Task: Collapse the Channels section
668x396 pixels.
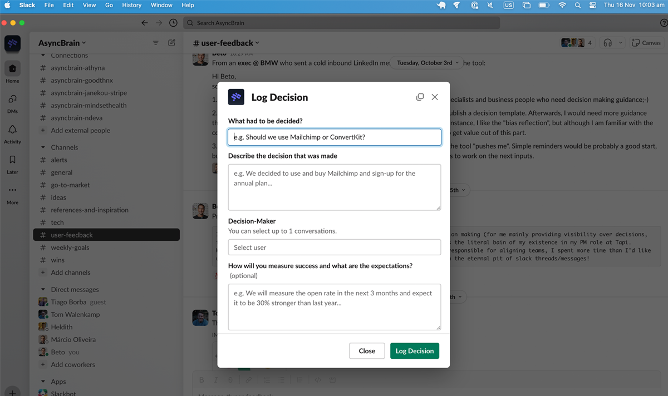Action: pos(43,147)
